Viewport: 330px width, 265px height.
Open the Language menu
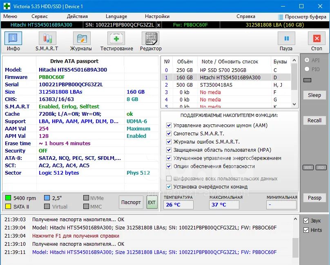(116, 16)
